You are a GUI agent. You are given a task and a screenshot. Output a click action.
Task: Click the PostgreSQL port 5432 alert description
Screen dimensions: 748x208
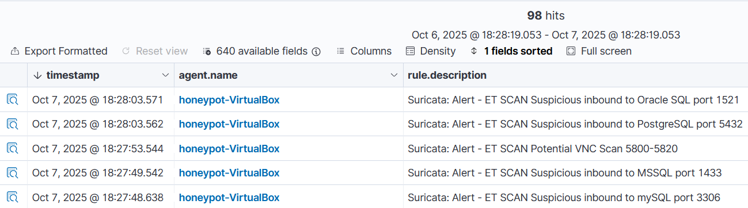(575, 124)
